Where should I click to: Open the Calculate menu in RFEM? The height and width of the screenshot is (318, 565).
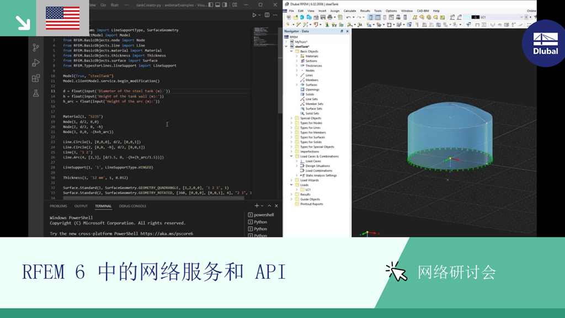349,10
